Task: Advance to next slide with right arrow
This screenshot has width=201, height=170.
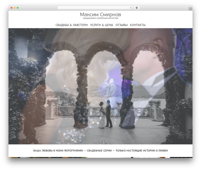Action: click(190, 86)
